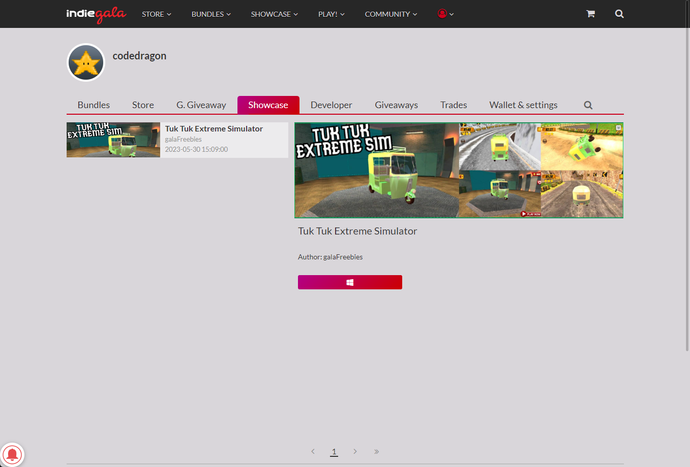This screenshot has width=690, height=467.
Task: Click the Tuk Tuk list thumbnail image
Action: [x=113, y=140]
